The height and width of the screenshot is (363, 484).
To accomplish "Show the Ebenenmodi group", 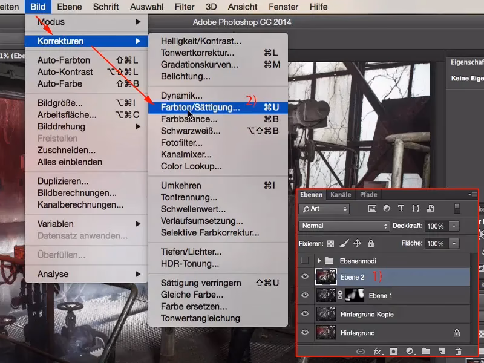I will click(x=305, y=260).
